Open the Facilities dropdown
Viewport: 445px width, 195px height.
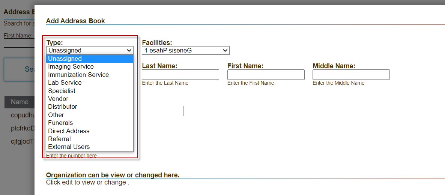click(185, 50)
